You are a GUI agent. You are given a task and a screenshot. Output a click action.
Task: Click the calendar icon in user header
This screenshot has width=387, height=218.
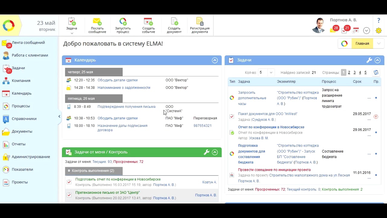click(x=356, y=30)
